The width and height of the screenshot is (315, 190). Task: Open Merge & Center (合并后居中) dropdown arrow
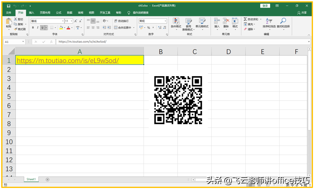coord(134,28)
